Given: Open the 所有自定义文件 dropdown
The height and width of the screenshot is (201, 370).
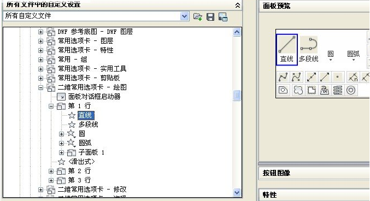Looking at the screenshot, I should pos(185,16).
